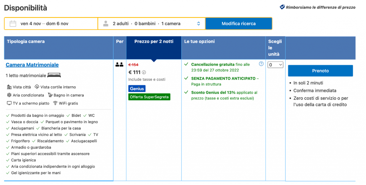Click the two-person occupancy icon
Image resolution: width=366 pixels, height=185 pixels.
click(119, 65)
